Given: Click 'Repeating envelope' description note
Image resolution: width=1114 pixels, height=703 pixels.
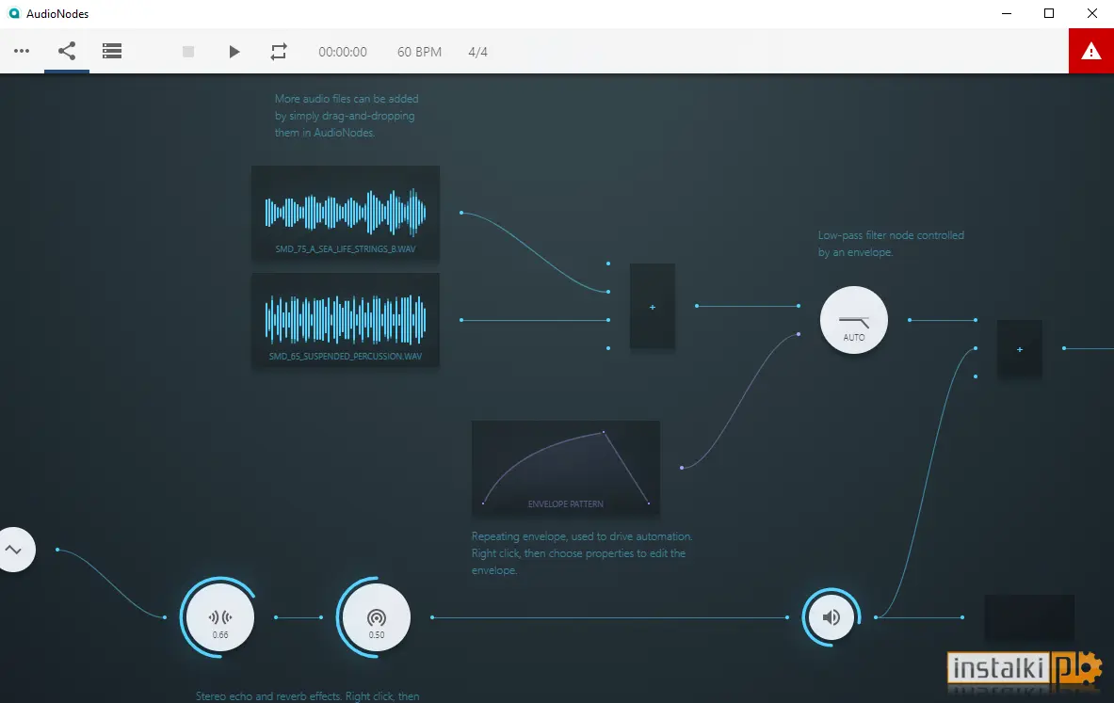Looking at the screenshot, I should (x=582, y=553).
